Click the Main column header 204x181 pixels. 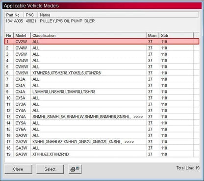(153, 35)
